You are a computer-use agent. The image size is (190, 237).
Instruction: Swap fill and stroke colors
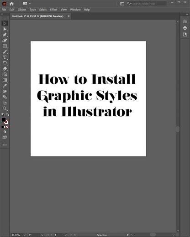pos(7,114)
